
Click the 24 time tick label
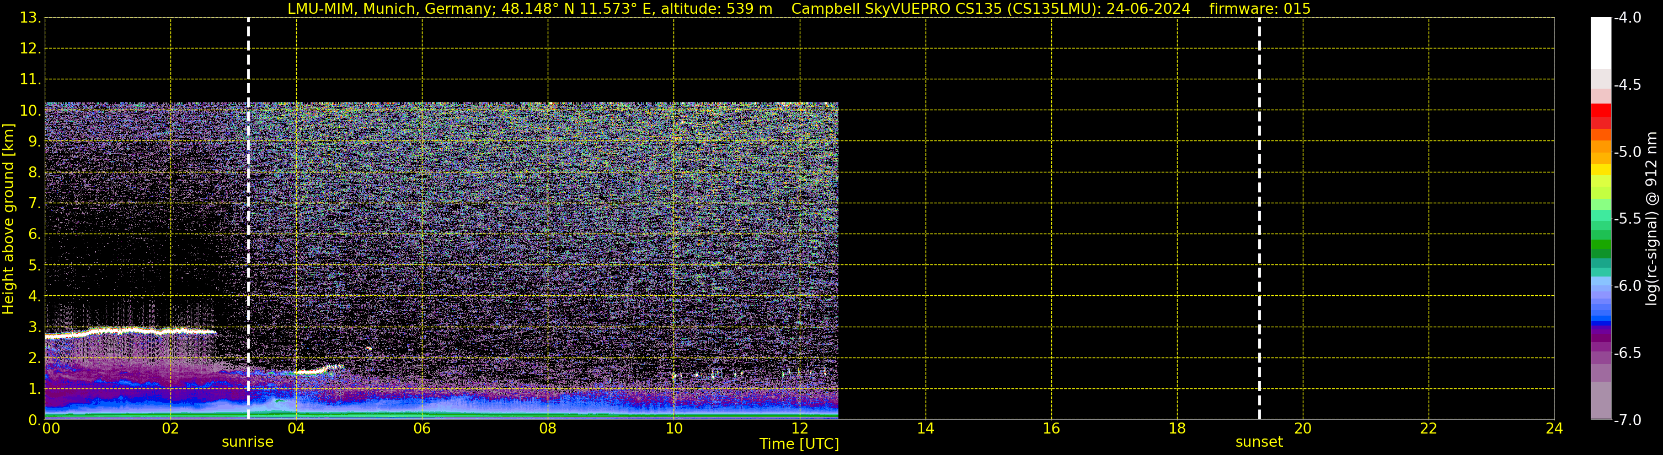[x=1554, y=429]
